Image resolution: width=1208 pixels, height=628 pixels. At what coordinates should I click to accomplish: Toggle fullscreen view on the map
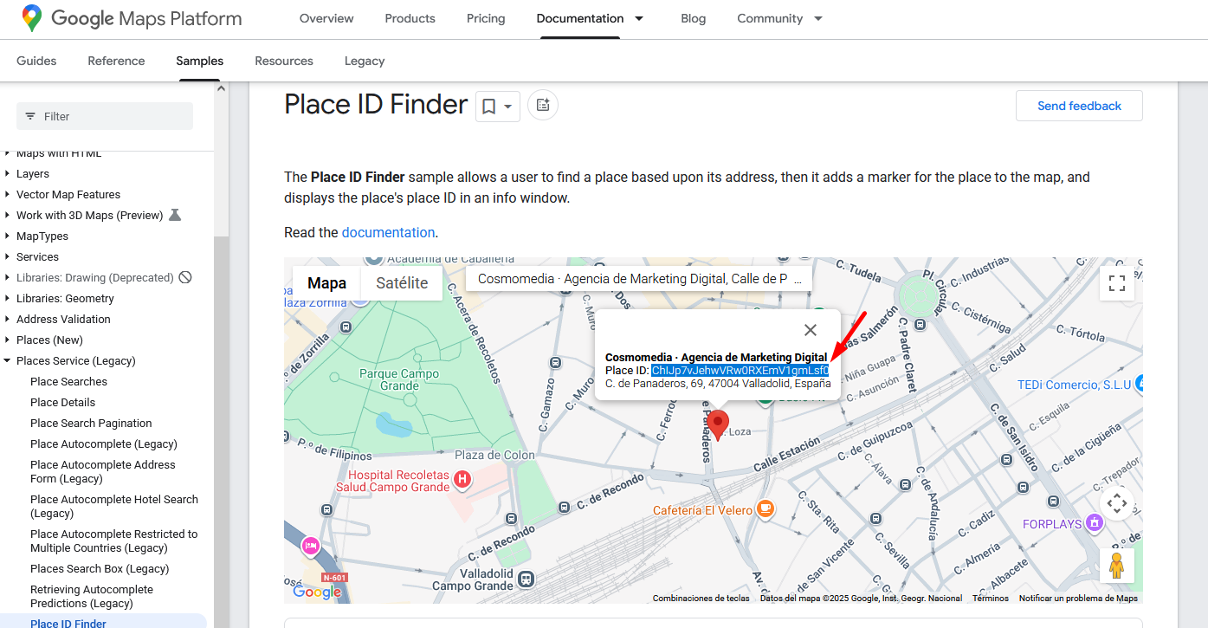[1116, 283]
